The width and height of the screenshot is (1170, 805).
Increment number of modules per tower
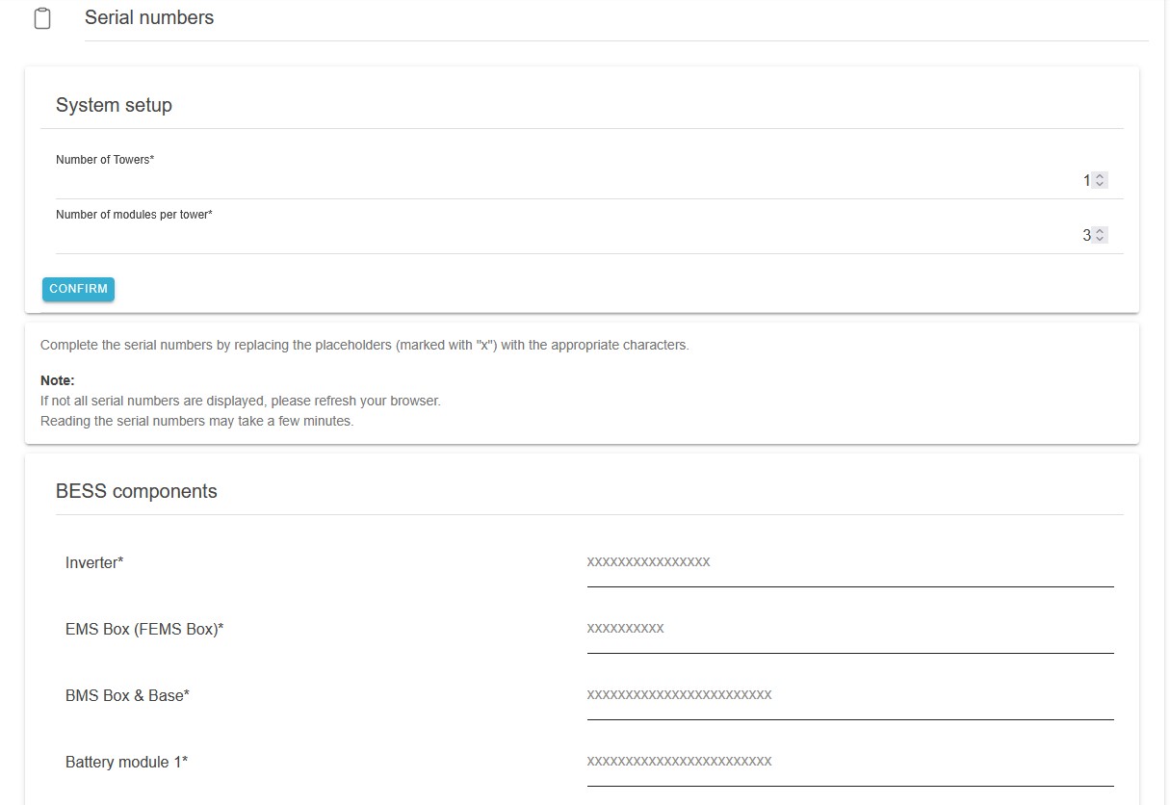pyautogui.click(x=1101, y=231)
